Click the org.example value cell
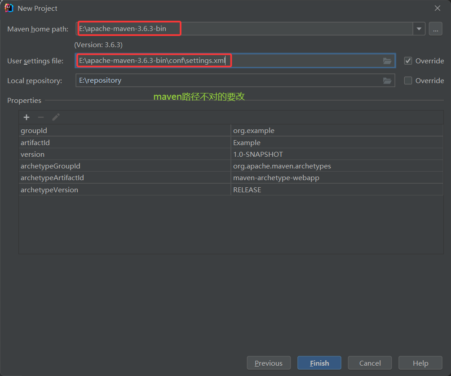 tap(337, 131)
